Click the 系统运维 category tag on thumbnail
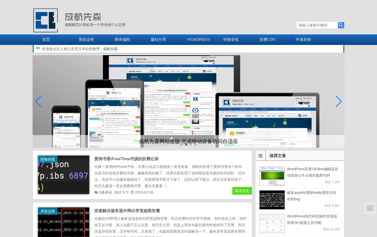Image resolution: width=377 pixels, height=237 pixels. tap(48, 211)
